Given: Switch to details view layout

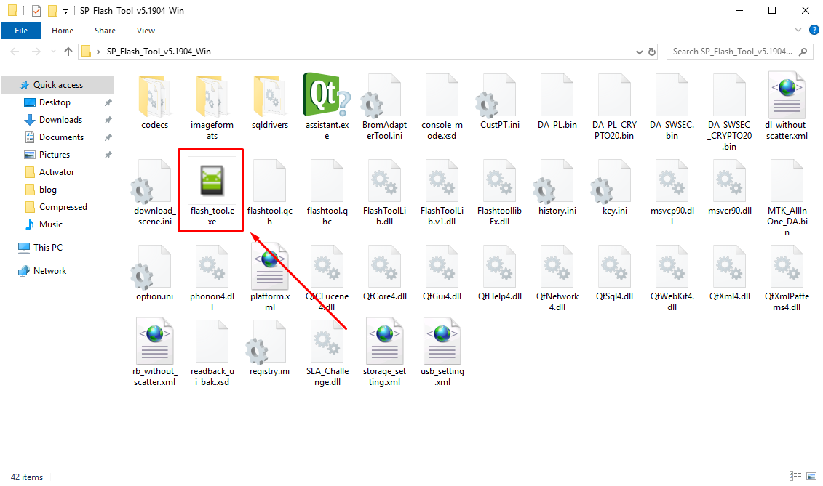Looking at the screenshot, I should click(795, 476).
